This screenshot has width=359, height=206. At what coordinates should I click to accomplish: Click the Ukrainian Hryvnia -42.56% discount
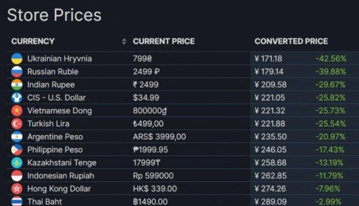pyautogui.click(x=331, y=59)
